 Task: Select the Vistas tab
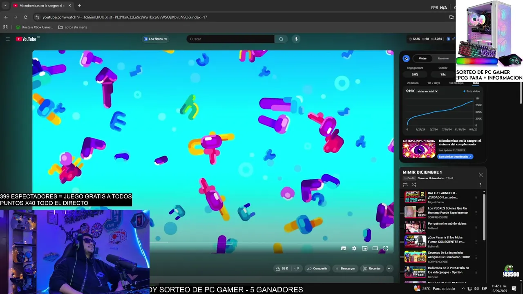coord(422,58)
